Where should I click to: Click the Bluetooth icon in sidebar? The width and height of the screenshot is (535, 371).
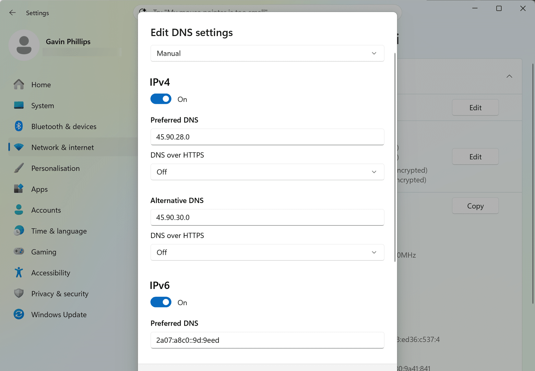tap(19, 126)
